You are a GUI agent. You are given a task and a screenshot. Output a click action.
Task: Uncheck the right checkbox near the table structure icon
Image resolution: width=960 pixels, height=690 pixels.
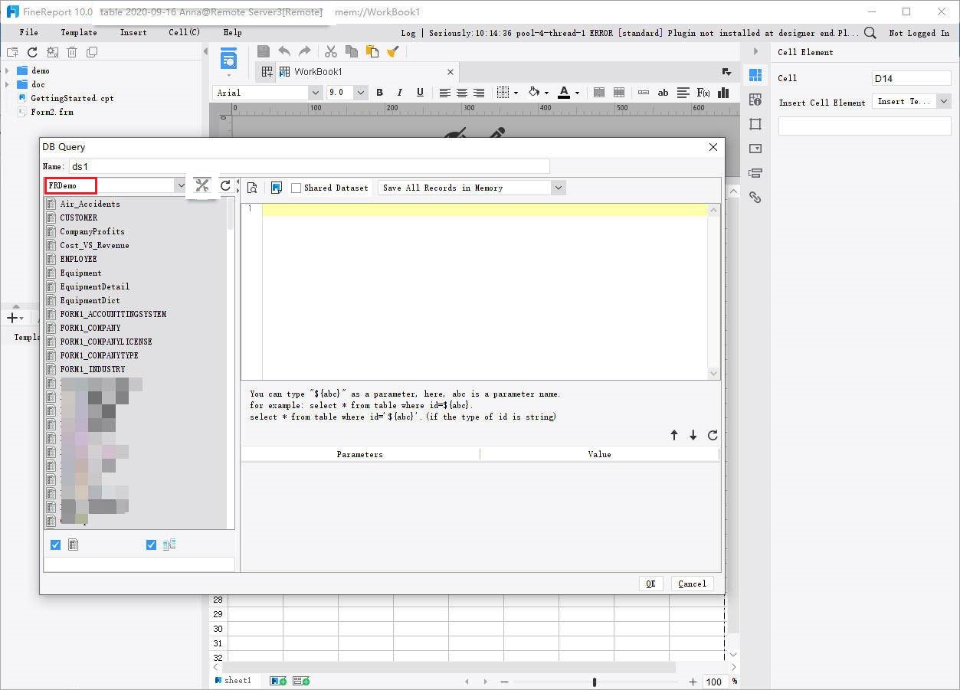click(x=151, y=544)
